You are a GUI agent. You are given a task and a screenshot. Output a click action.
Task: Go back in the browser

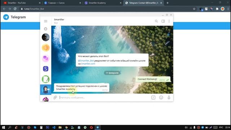[4, 9]
